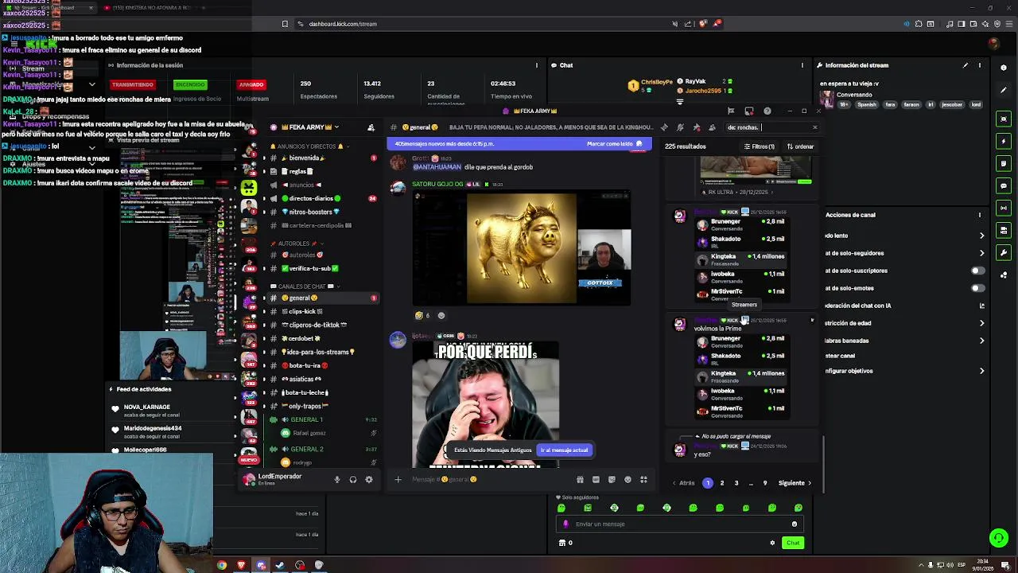This screenshot has height=573, width=1018.
Task: Select the general text channel
Action: [322, 298]
